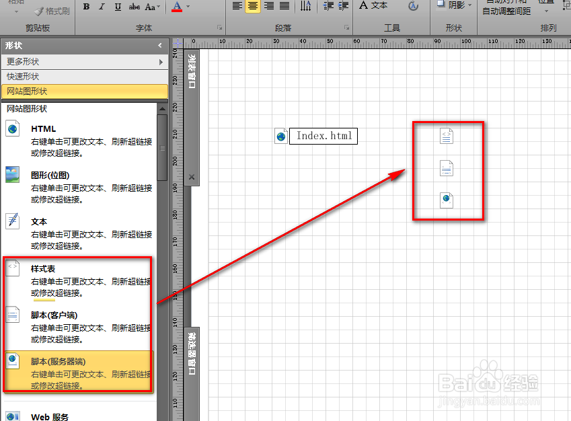Open Paragraph (段落) dialog launcher
Viewport: 571px width, 421px height.
[x=346, y=28]
